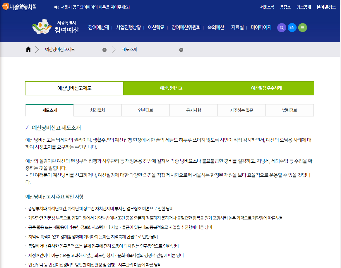Open the green hamburger menu icon
Viewport: 341px width, 268px height.
point(302,28)
